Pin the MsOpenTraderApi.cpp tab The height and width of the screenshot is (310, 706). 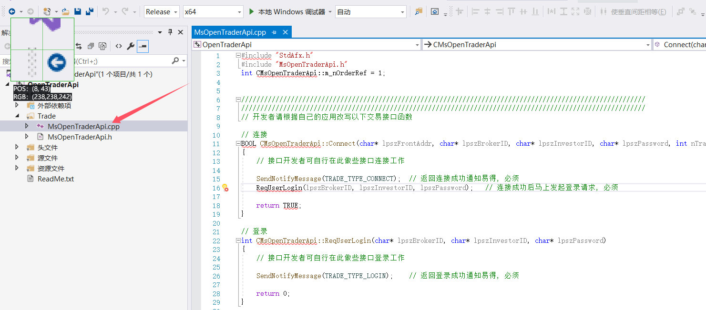(x=275, y=32)
